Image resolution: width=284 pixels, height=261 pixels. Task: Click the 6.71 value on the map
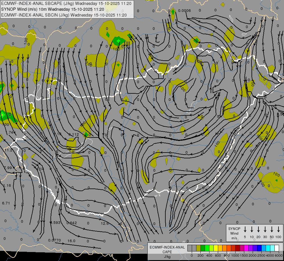pyautogui.click(x=6, y=203)
